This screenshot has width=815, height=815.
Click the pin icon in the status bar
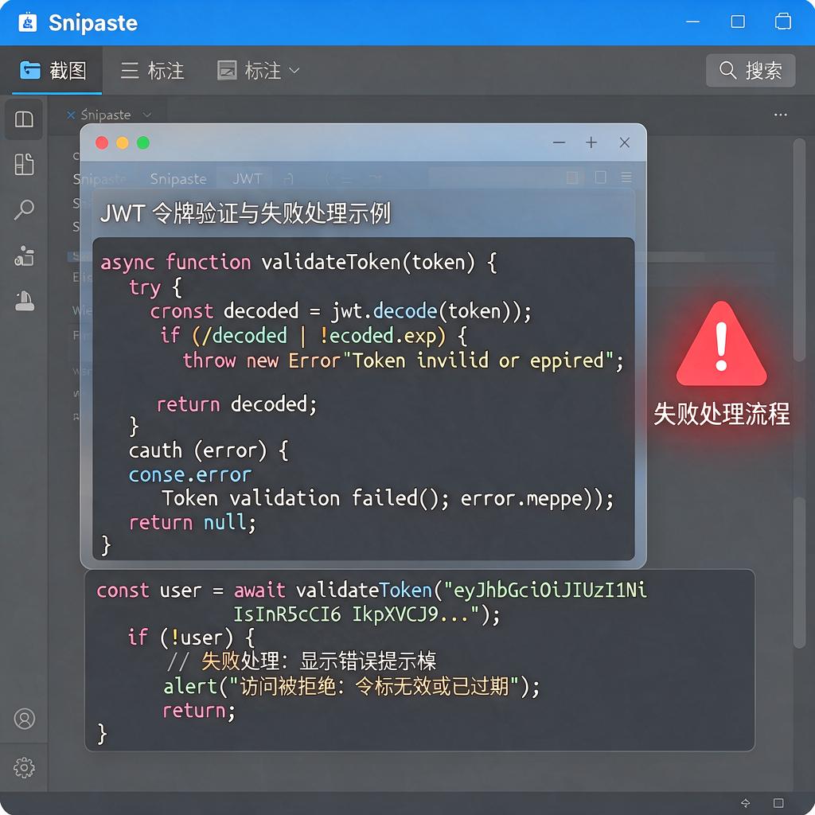tap(745, 803)
